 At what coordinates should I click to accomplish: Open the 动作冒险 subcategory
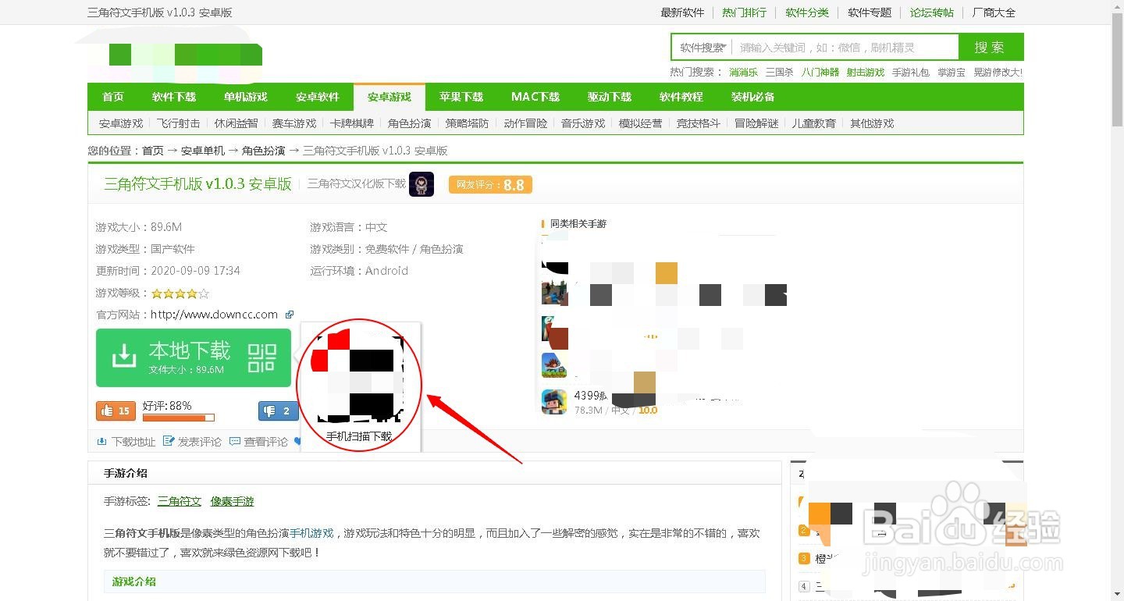(x=525, y=123)
